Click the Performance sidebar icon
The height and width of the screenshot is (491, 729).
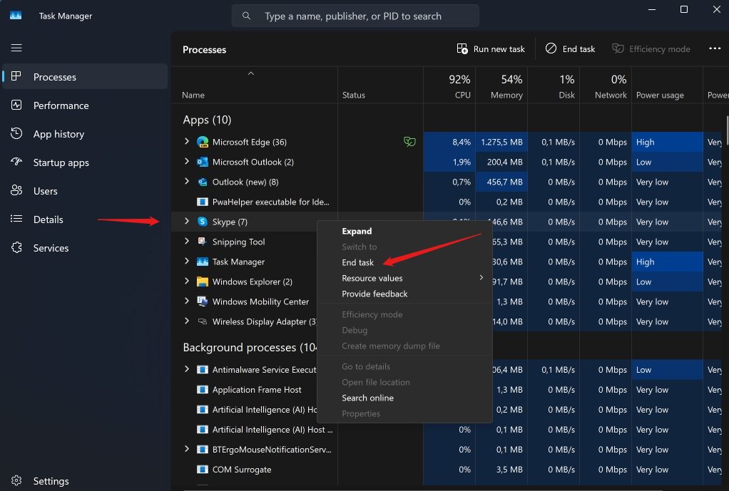[17, 105]
